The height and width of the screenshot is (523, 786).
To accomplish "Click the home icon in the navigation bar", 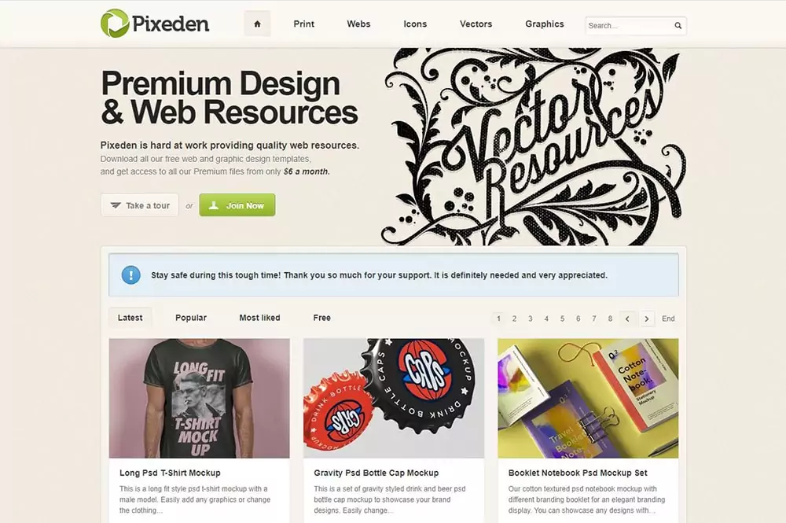I will [257, 24].
